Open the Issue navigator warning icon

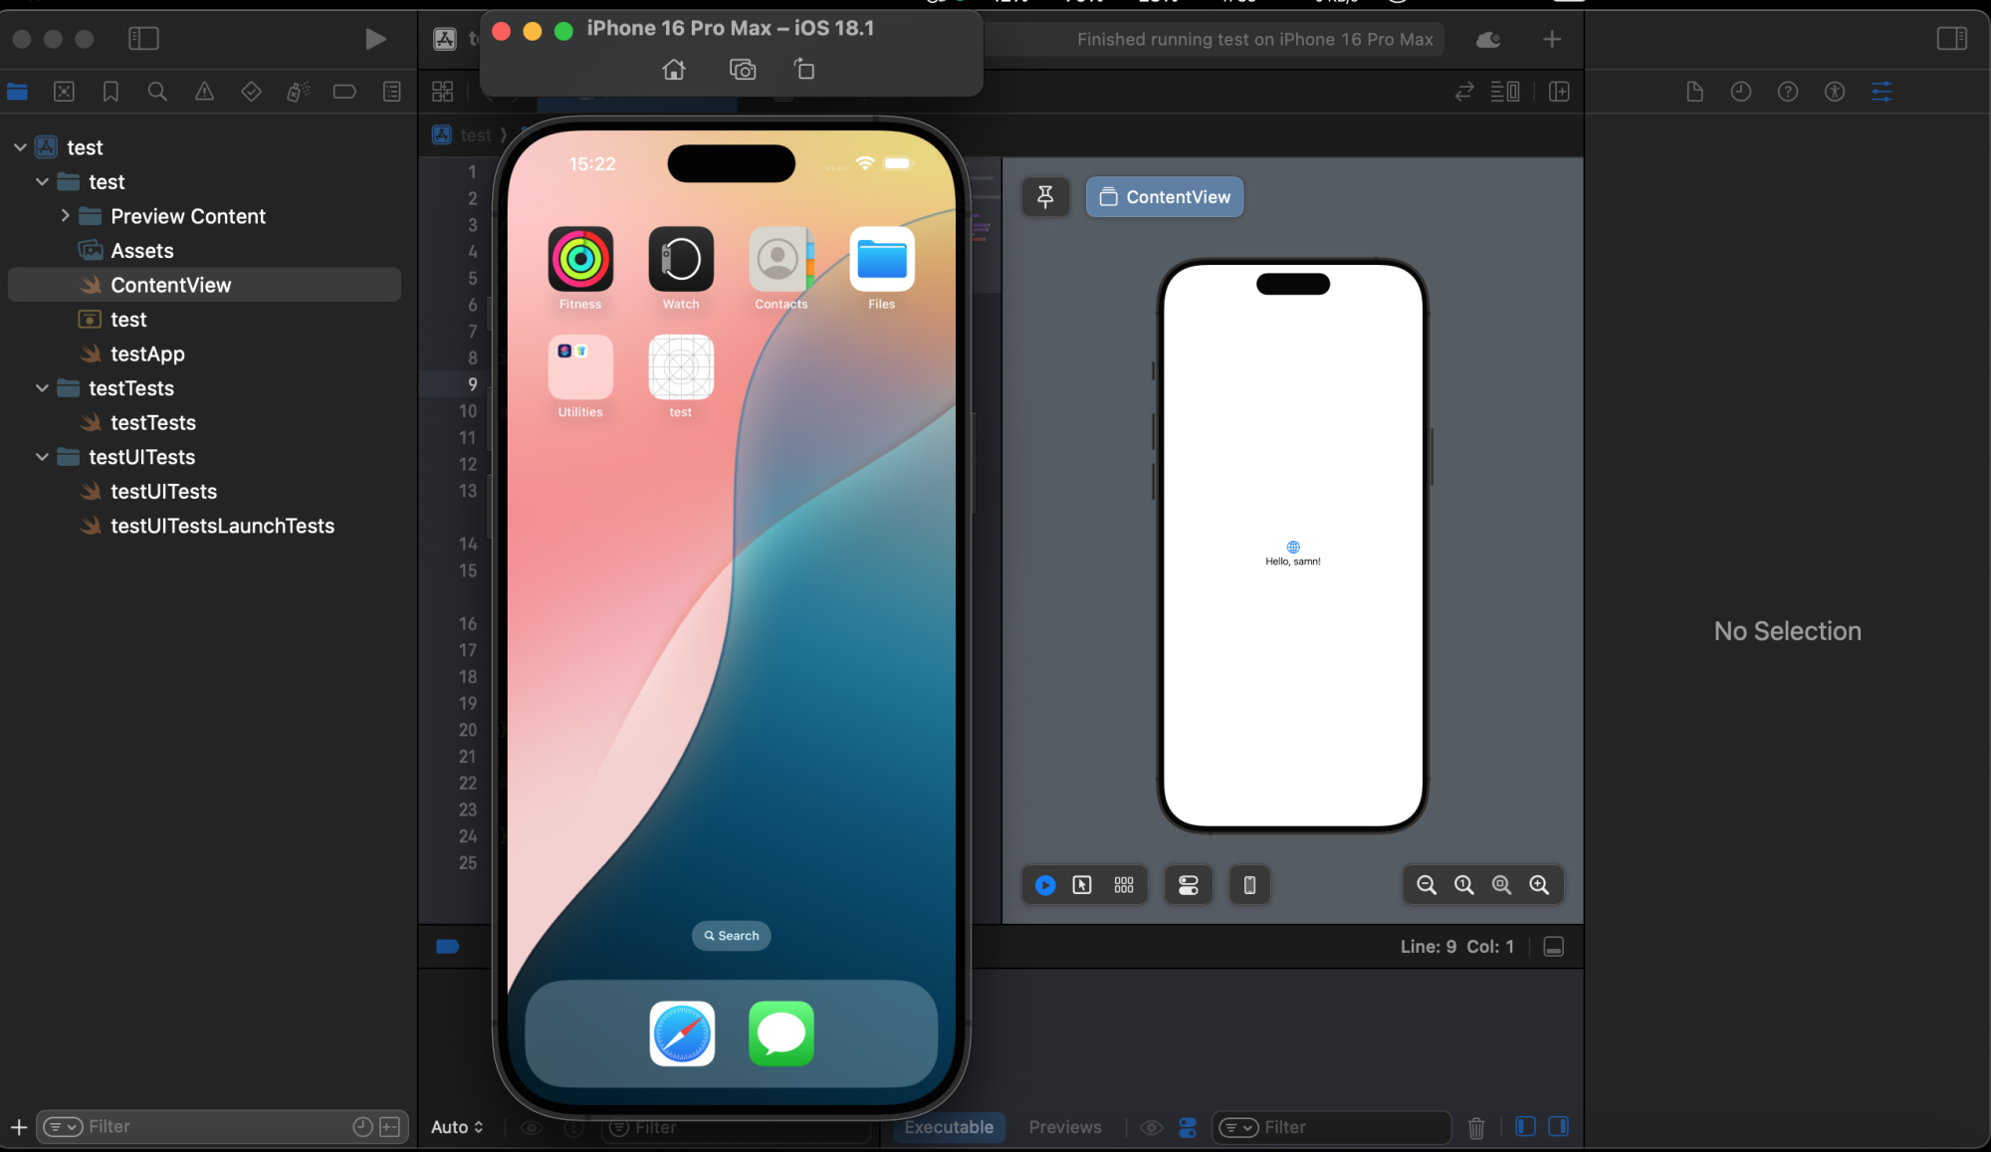click(204, 92)
